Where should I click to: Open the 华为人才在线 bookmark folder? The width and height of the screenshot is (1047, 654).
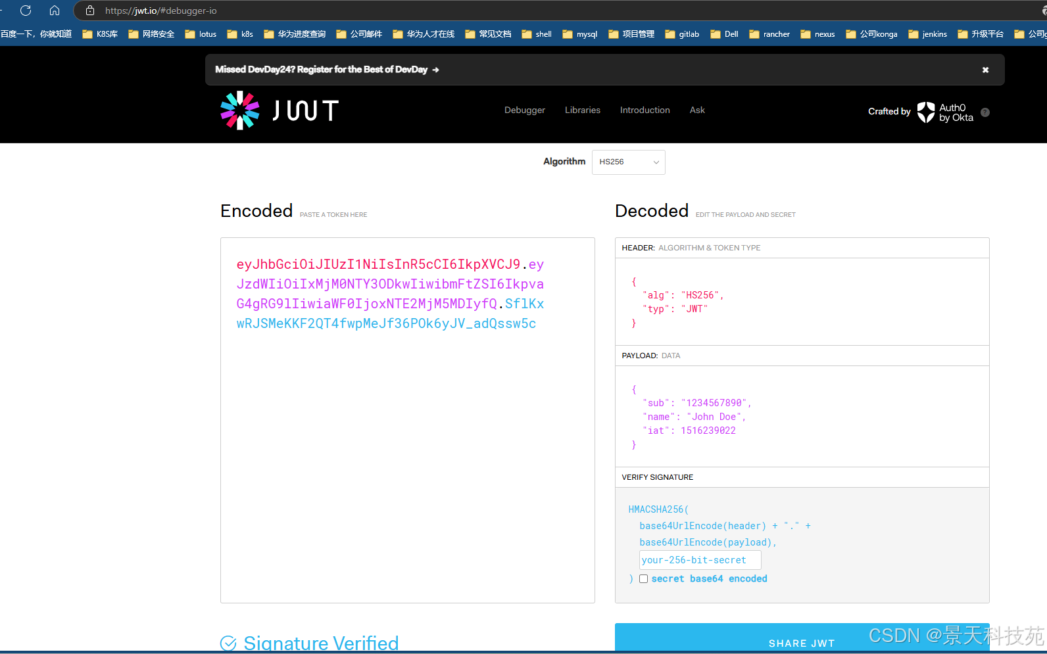tap(424, 34)
